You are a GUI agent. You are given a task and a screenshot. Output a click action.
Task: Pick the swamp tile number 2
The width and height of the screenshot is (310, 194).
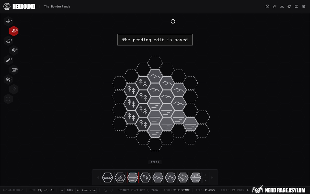(x=120, y=178)
